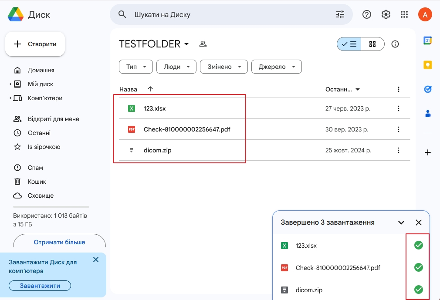This screenshot has height=300, width=440.
Task: Click the date 27 черв. 2023 р.
Action: pos(348,108)
